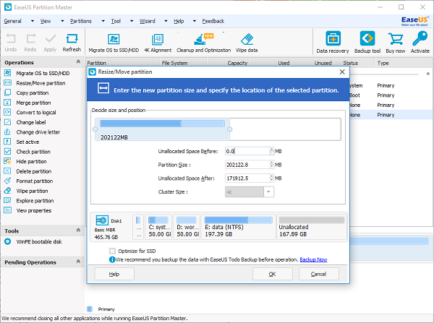Open WinPE bootable disk tool

pyautogui.click(x=39, y=241)
